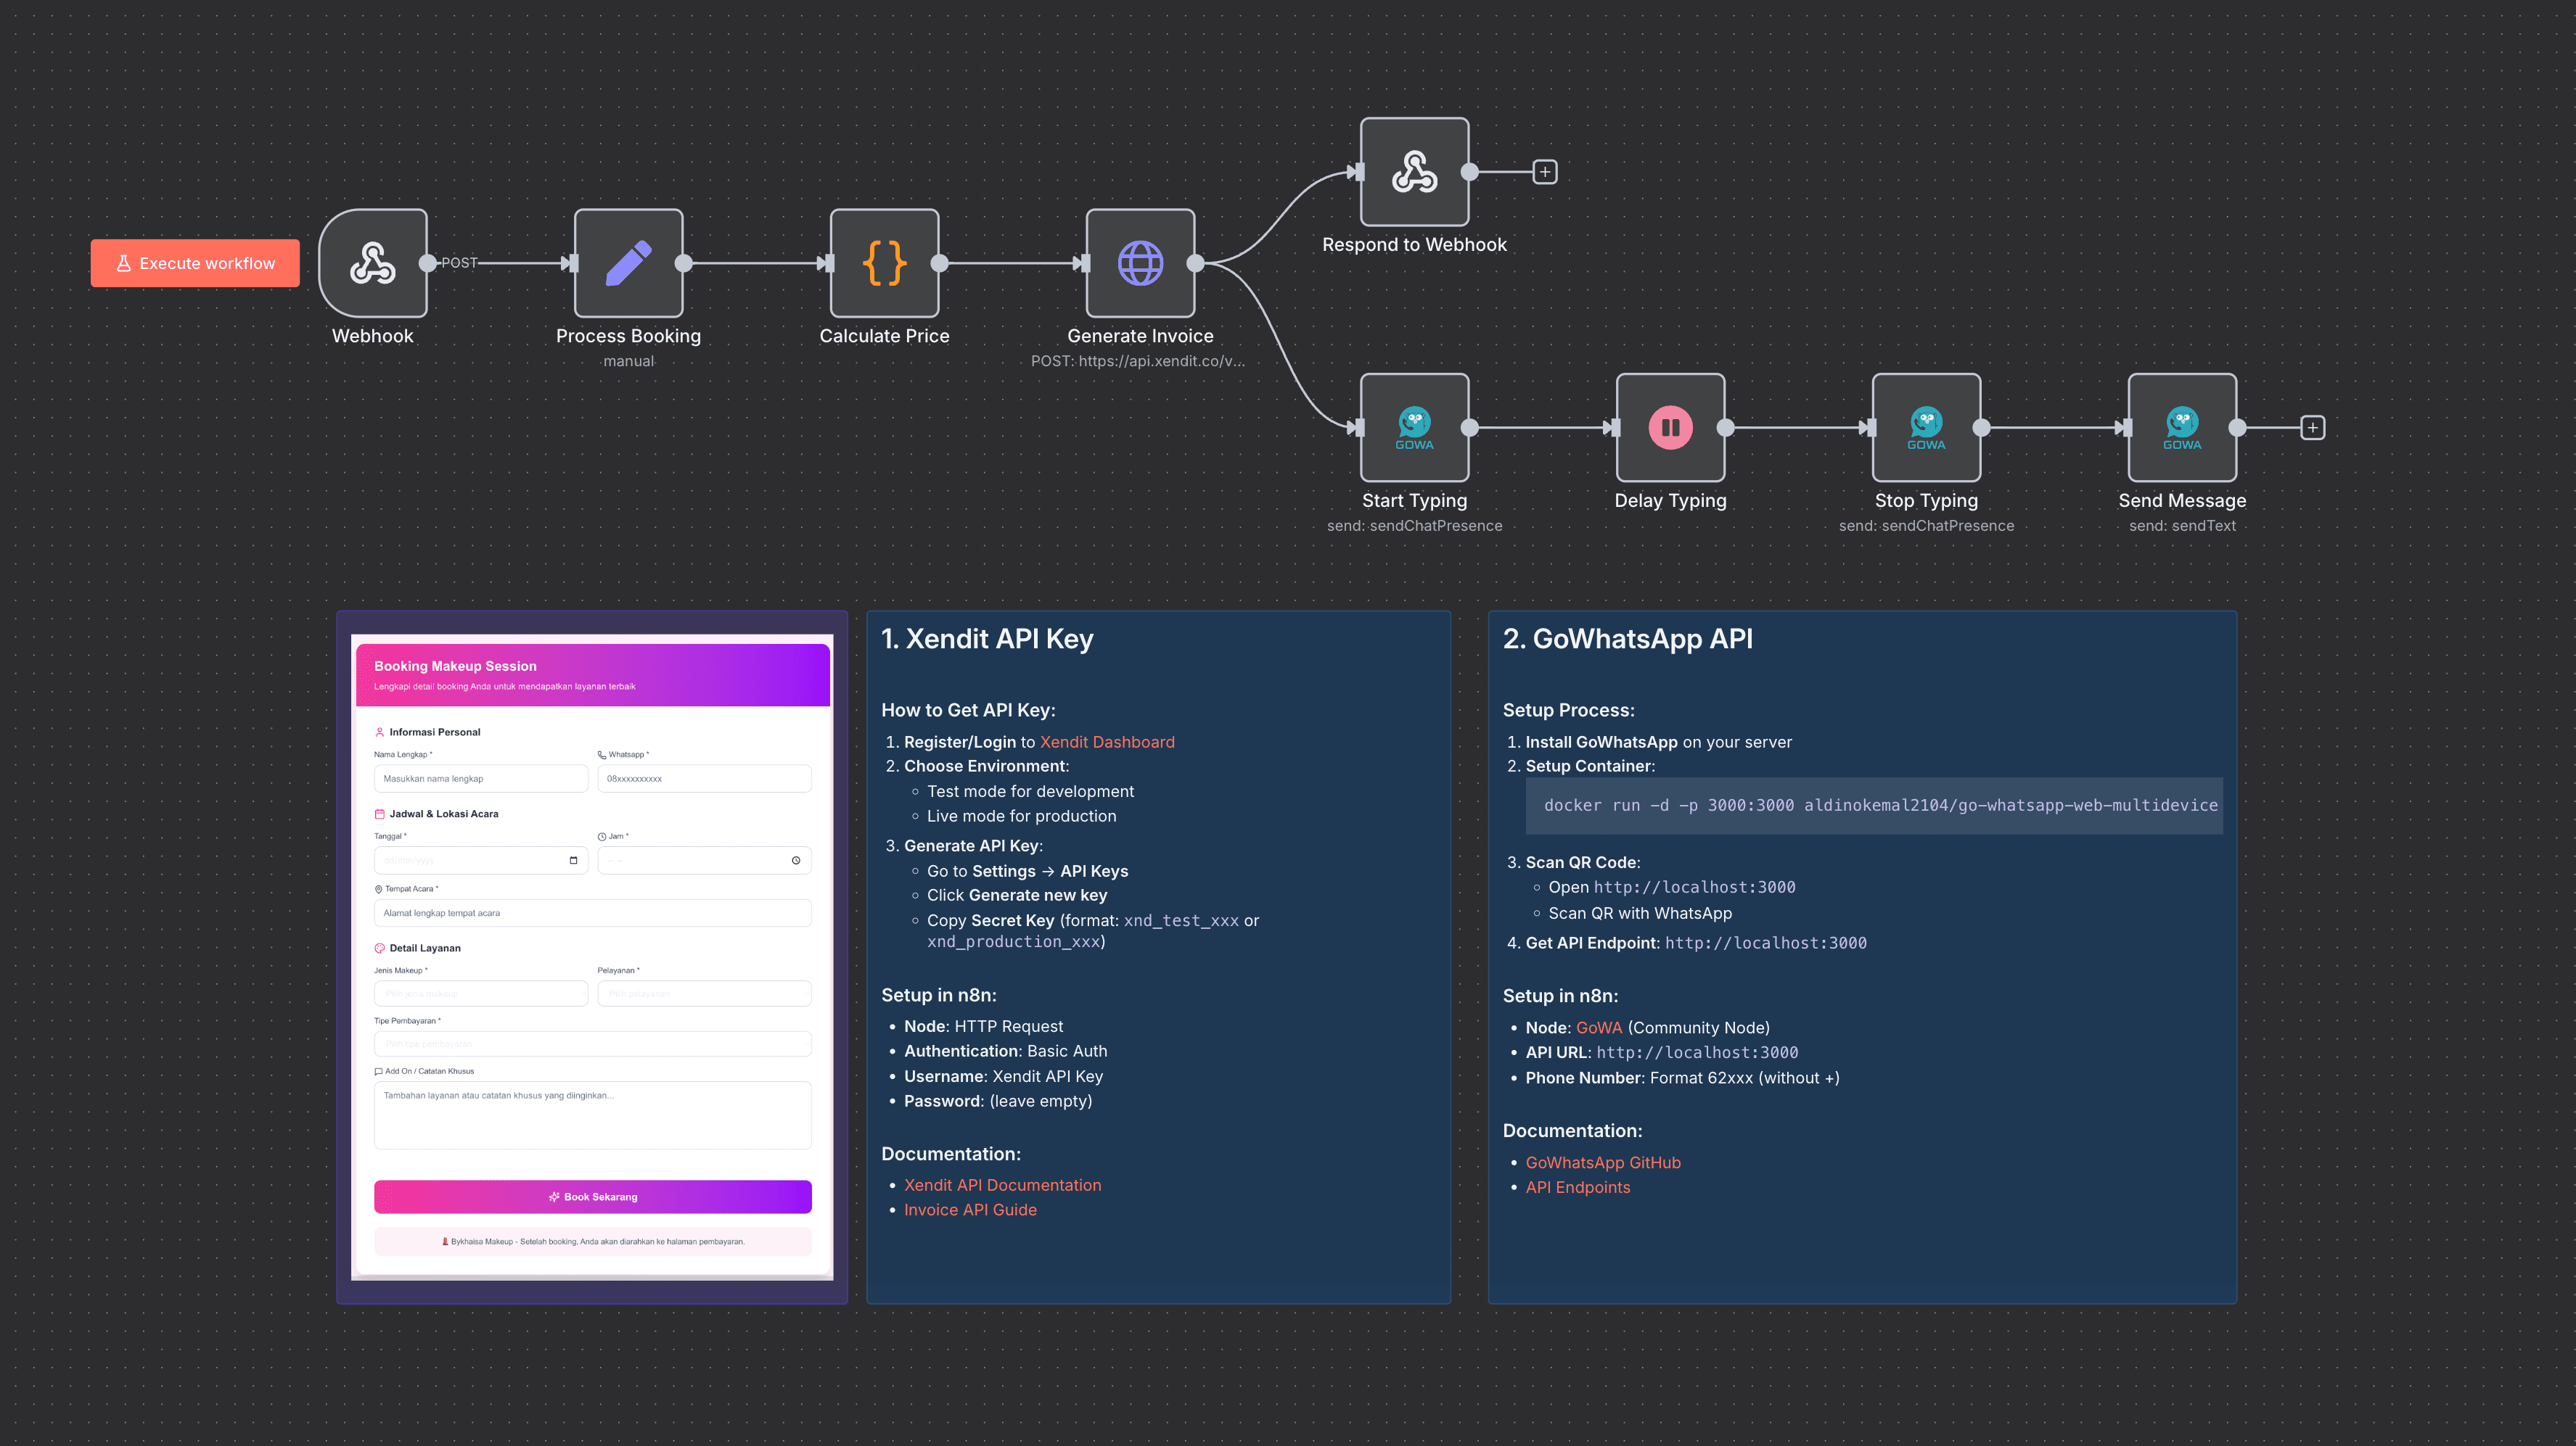Viewport: 2576px width, 1446px height.
Task: Click 'send: sendText' subtitle under Send Message
Action: tap(2182, 526)
